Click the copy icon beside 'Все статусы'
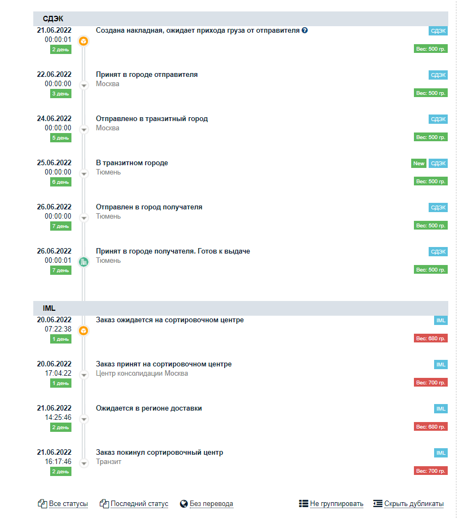This screenshot has width=457, height=518. pos(43,503)
